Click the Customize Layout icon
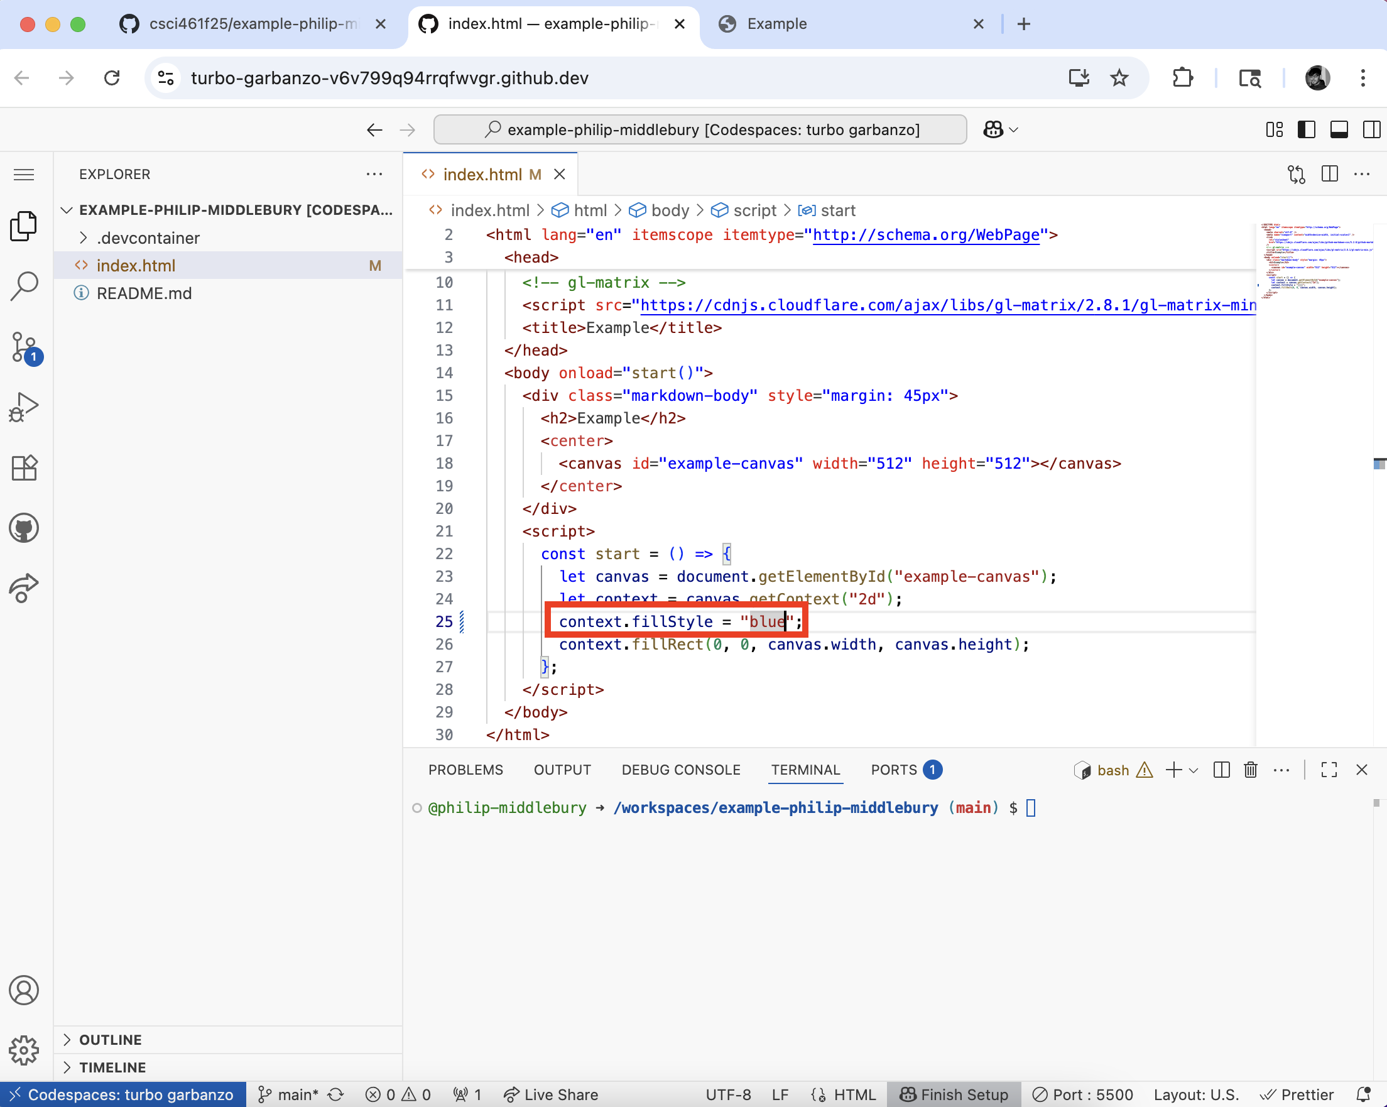The image size is (1387, 1107). [x=1274, y=129]
